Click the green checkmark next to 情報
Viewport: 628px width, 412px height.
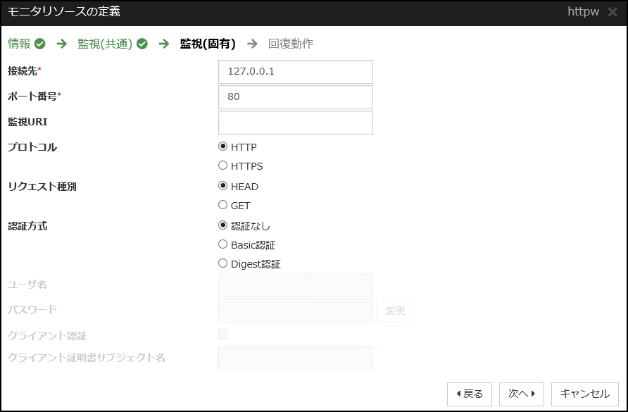pyautogui.click(x=39, y=44)
